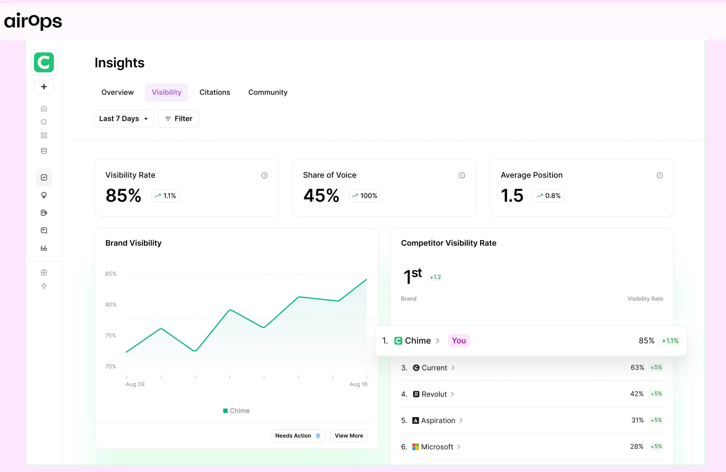Click the Filter control next to Last 7 Days

(x=178, y=118)
